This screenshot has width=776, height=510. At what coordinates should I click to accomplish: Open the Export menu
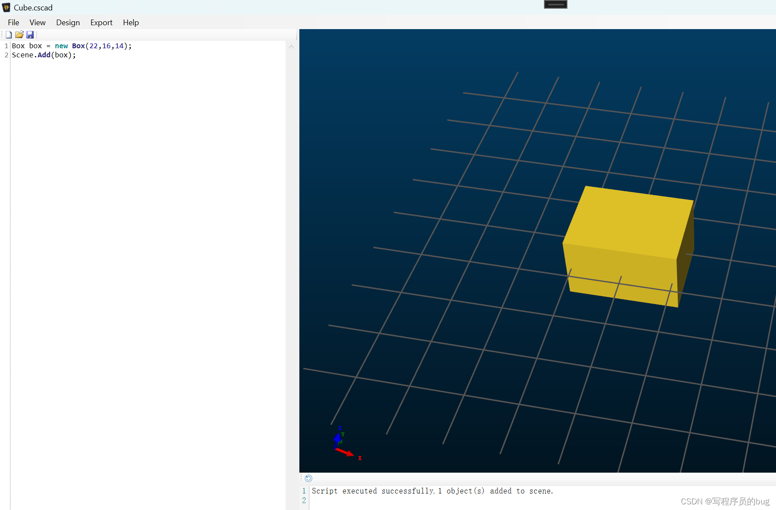(101, 22)
